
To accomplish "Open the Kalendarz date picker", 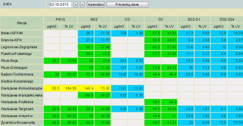I will [x=96, y=4].
